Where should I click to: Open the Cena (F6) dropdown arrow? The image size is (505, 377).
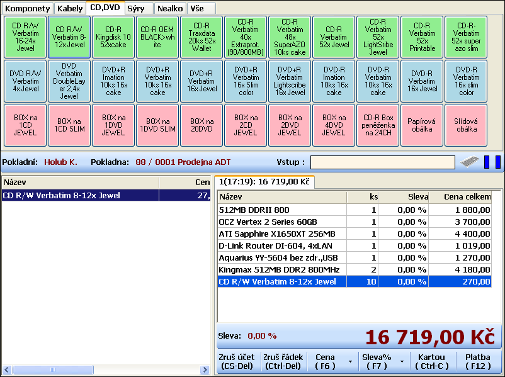pyautogui.click(x=350, y=361)
